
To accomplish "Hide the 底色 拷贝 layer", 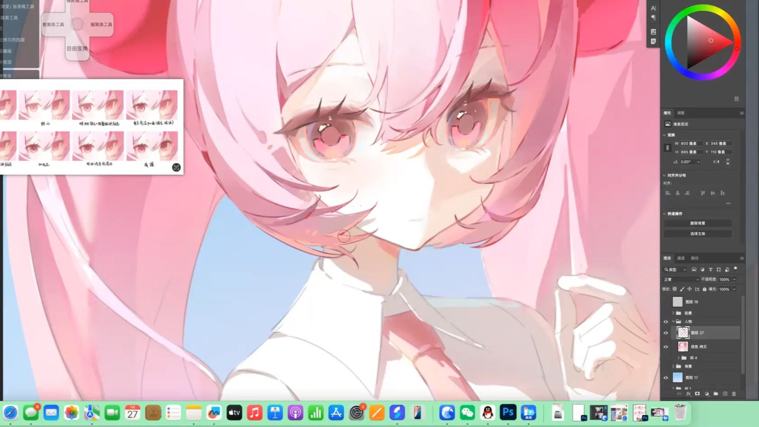I will click(665, 347).
